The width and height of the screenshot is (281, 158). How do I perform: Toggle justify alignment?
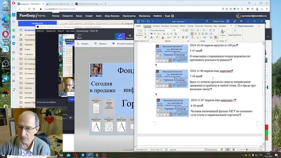tap(203, 34)
